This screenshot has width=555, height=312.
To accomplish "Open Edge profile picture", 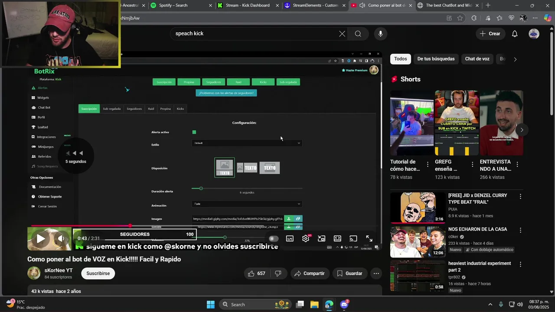I will (x=523, y=18).
